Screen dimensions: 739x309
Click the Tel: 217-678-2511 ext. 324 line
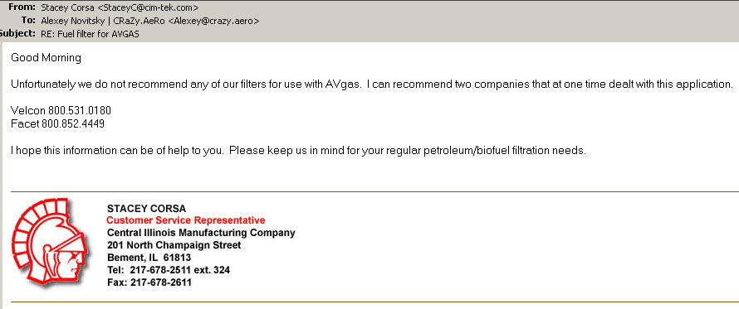click(169, 270)
